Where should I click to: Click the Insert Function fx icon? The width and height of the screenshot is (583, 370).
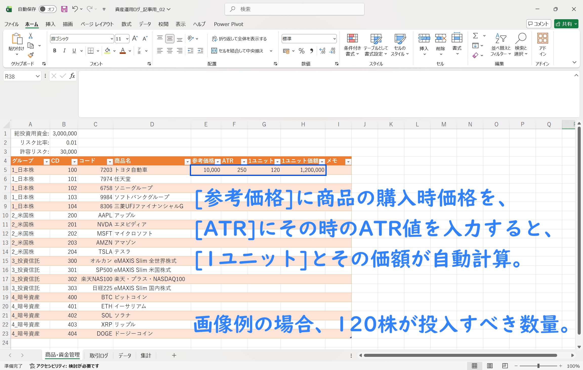coord(72,76)
